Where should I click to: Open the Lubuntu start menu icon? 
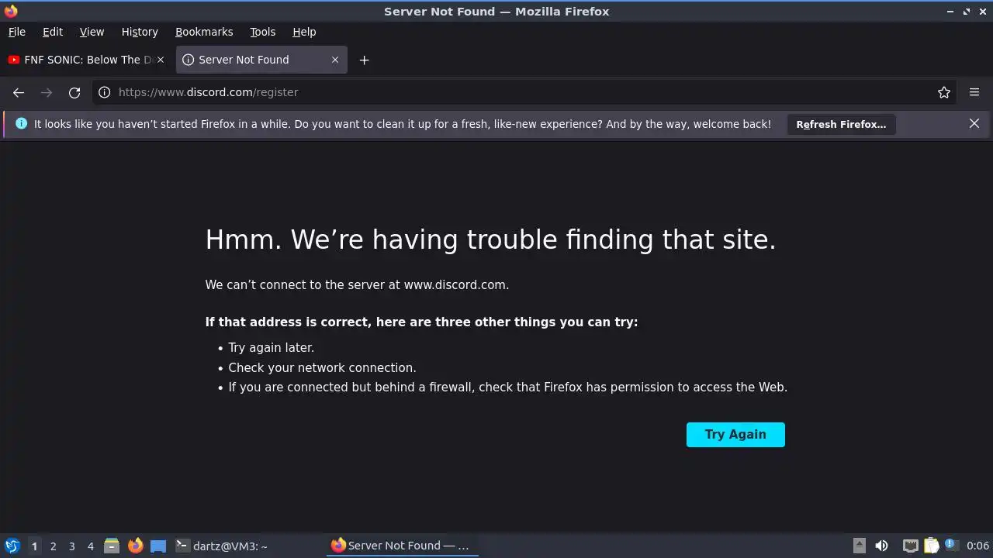coord(12,546)
